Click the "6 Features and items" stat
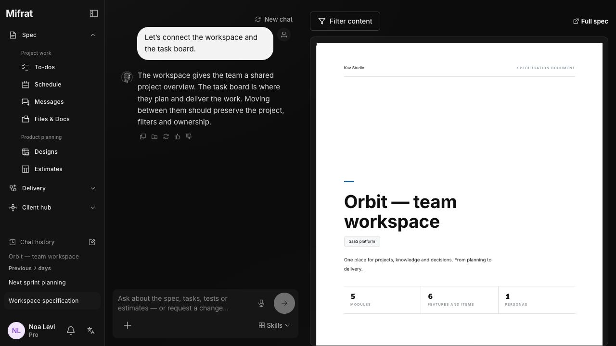Image resolution: width=616 pixels, height=346 pixels. [x=460, y=300]
